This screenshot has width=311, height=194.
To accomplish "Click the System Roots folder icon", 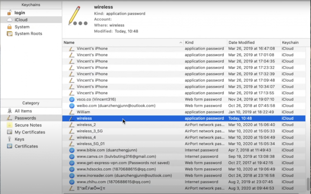I will point(9,34).
